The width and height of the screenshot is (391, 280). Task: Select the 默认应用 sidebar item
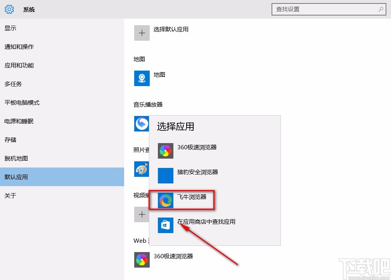point(62,177)
